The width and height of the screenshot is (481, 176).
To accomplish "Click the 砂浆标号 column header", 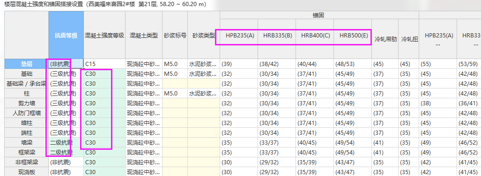I will point(175,35).
